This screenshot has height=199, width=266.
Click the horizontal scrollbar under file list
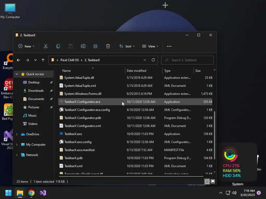tap(131, 176)
